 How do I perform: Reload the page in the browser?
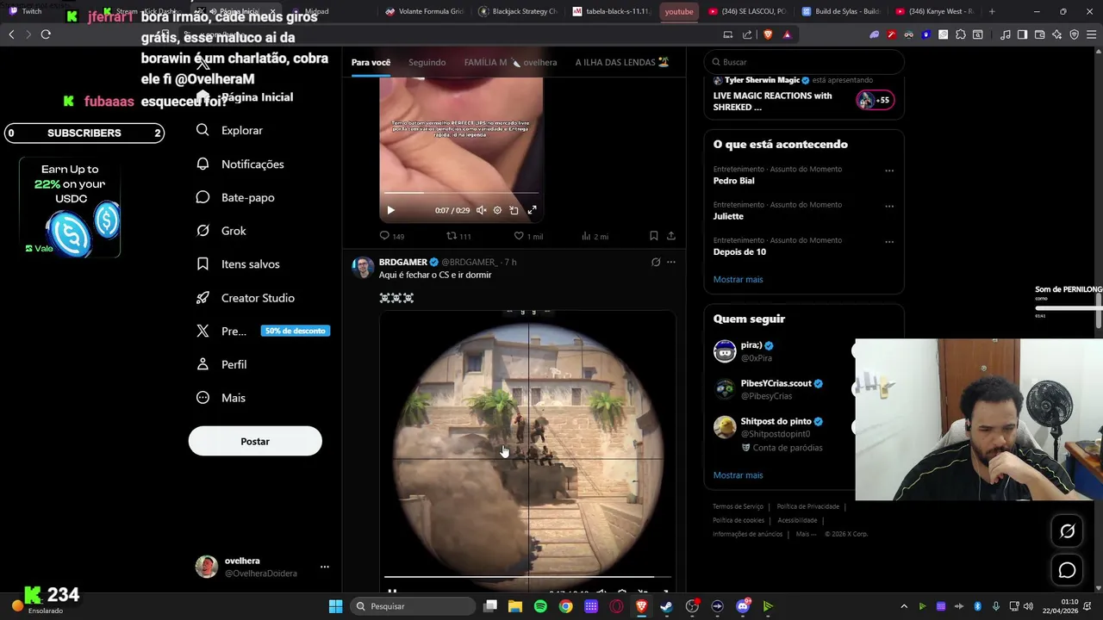[46, 34]
